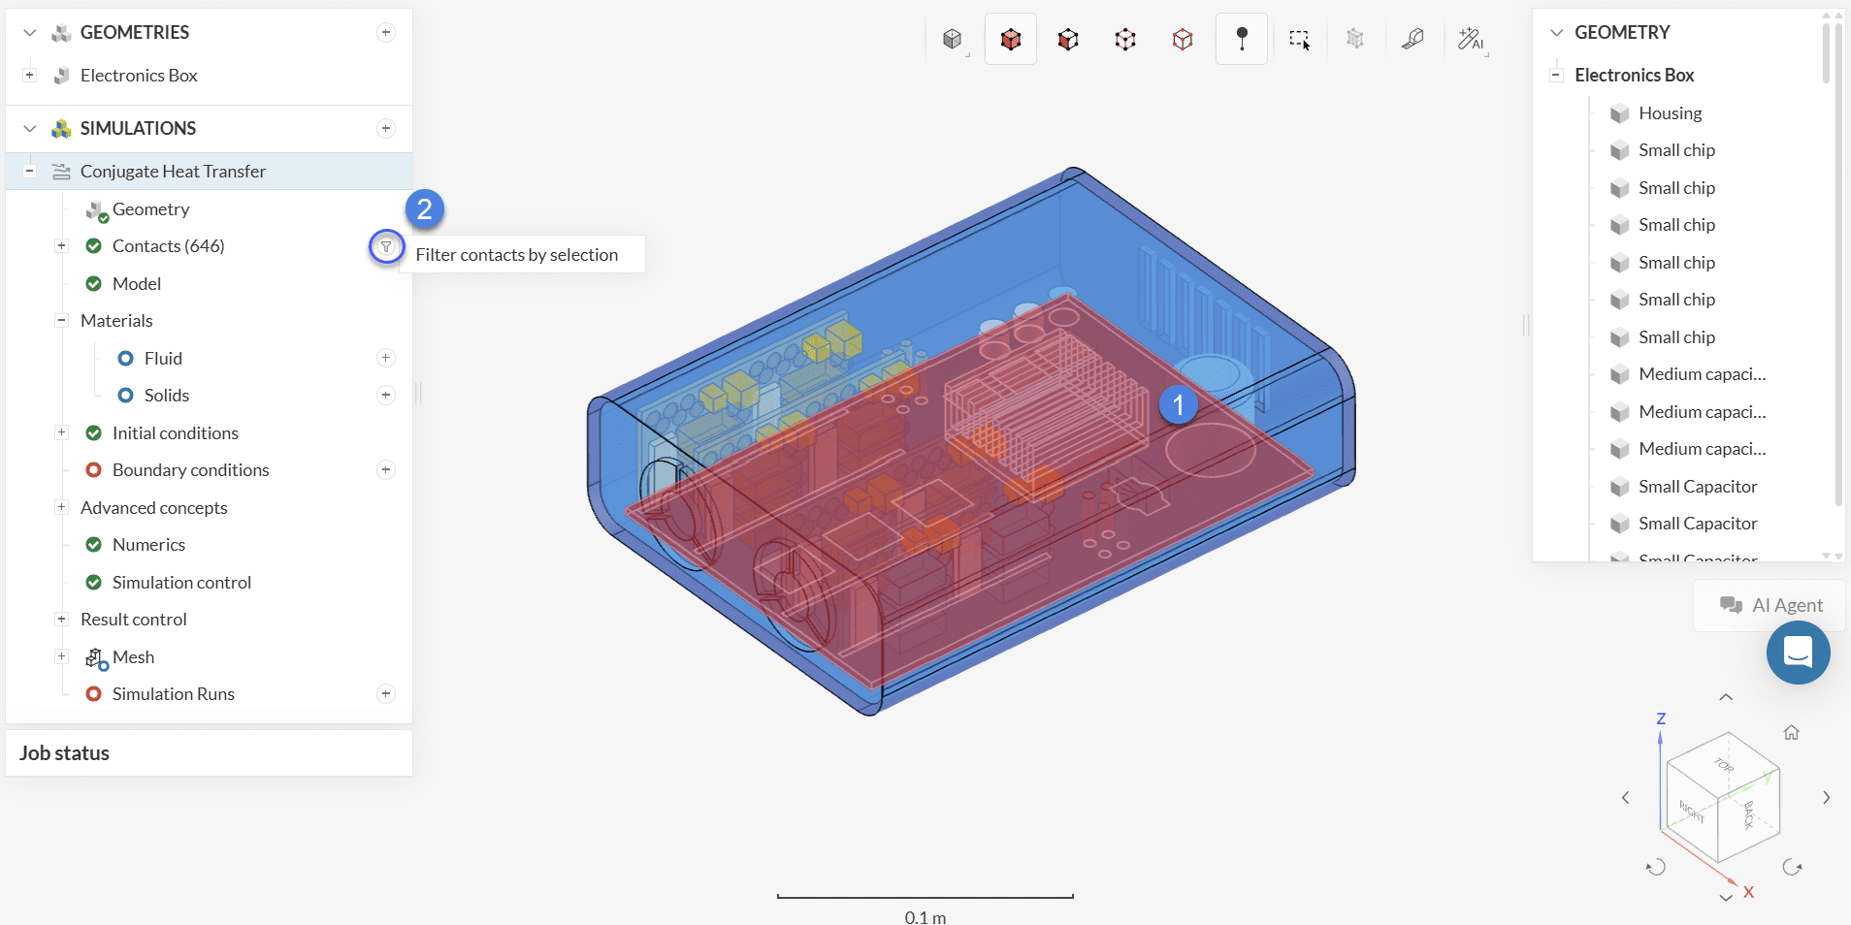
Task: Collapse the Materials tree node
Action: 61,321
